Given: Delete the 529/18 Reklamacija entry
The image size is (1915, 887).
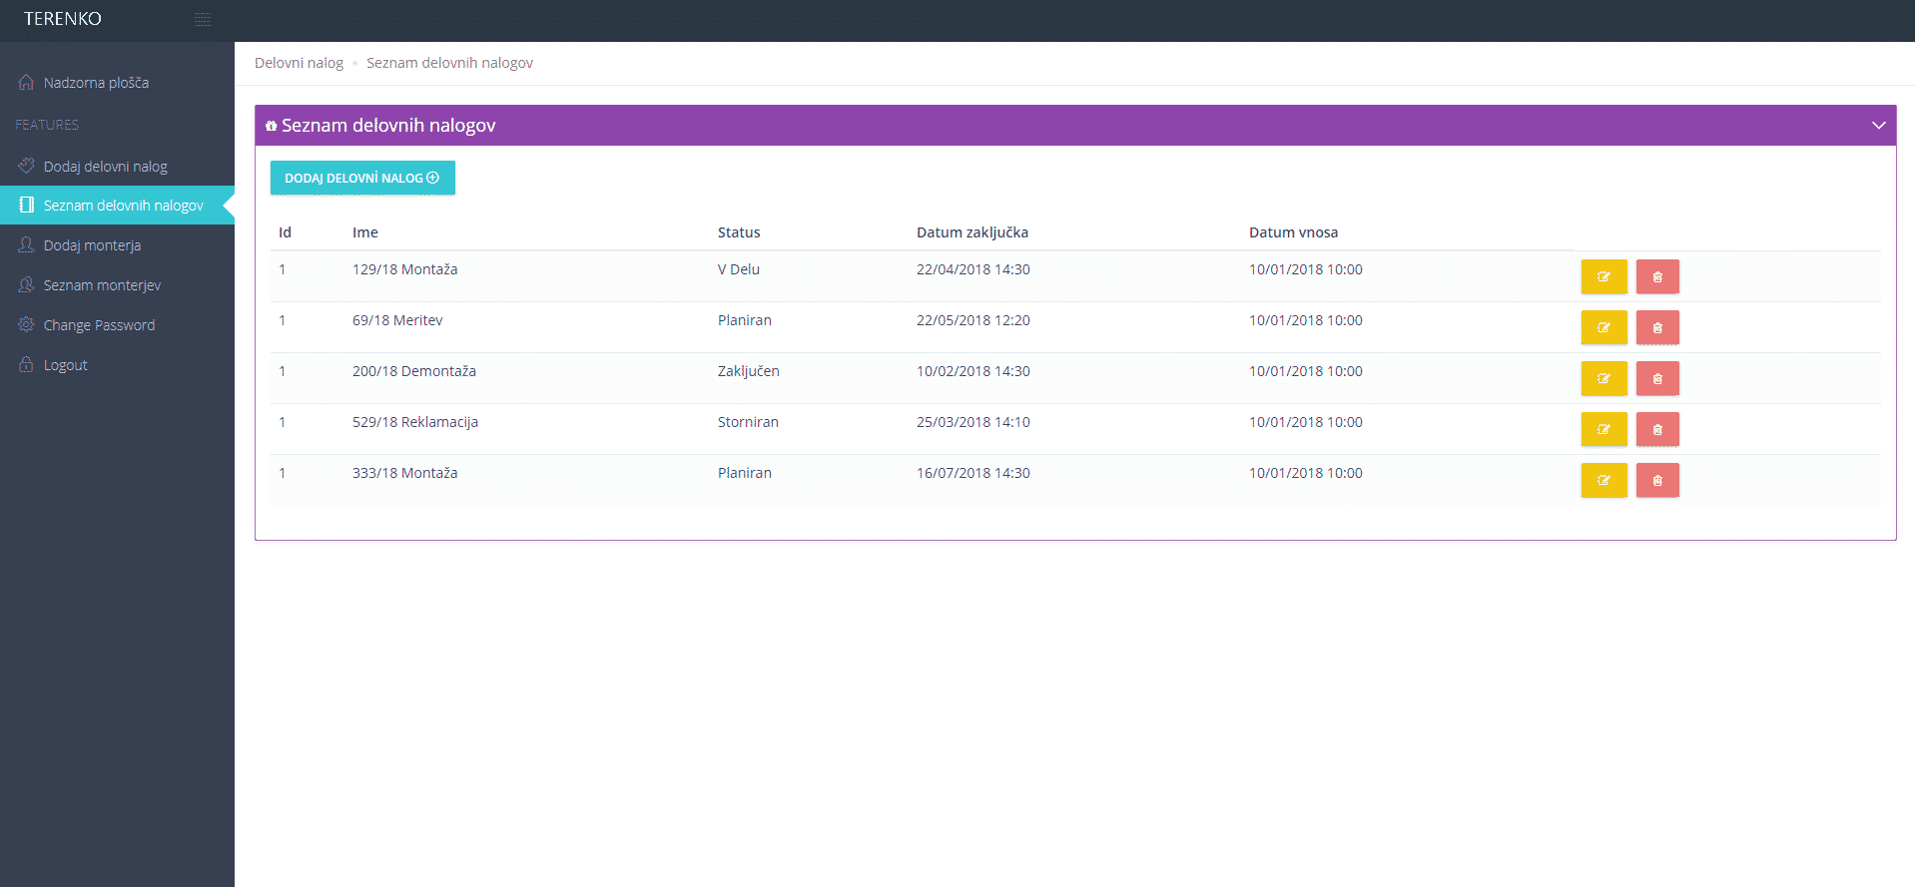Looking at the screenshot, I should click(x=1656, y=429).
